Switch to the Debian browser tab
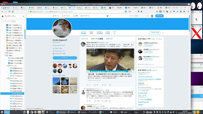Image resolution: width=203 pixels, height=114 pixels. (80, 8)
